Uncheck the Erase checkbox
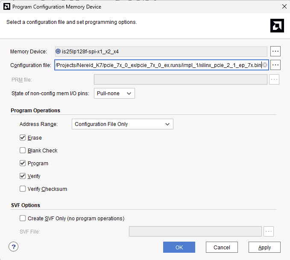The width and height of the screenshot is (290, 260). [x=23, y=138]
